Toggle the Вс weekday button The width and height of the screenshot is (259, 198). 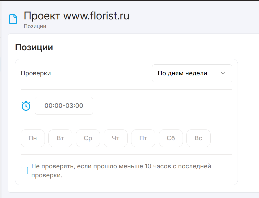pos(198,138)
